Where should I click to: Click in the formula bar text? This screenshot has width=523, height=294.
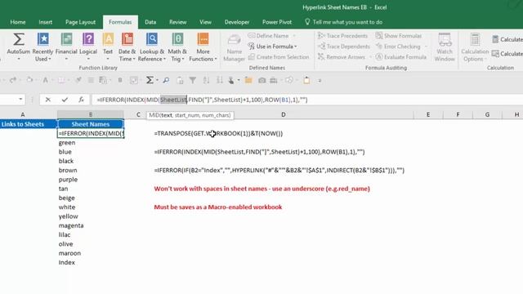pyautogui.click(x=202, y=100)
